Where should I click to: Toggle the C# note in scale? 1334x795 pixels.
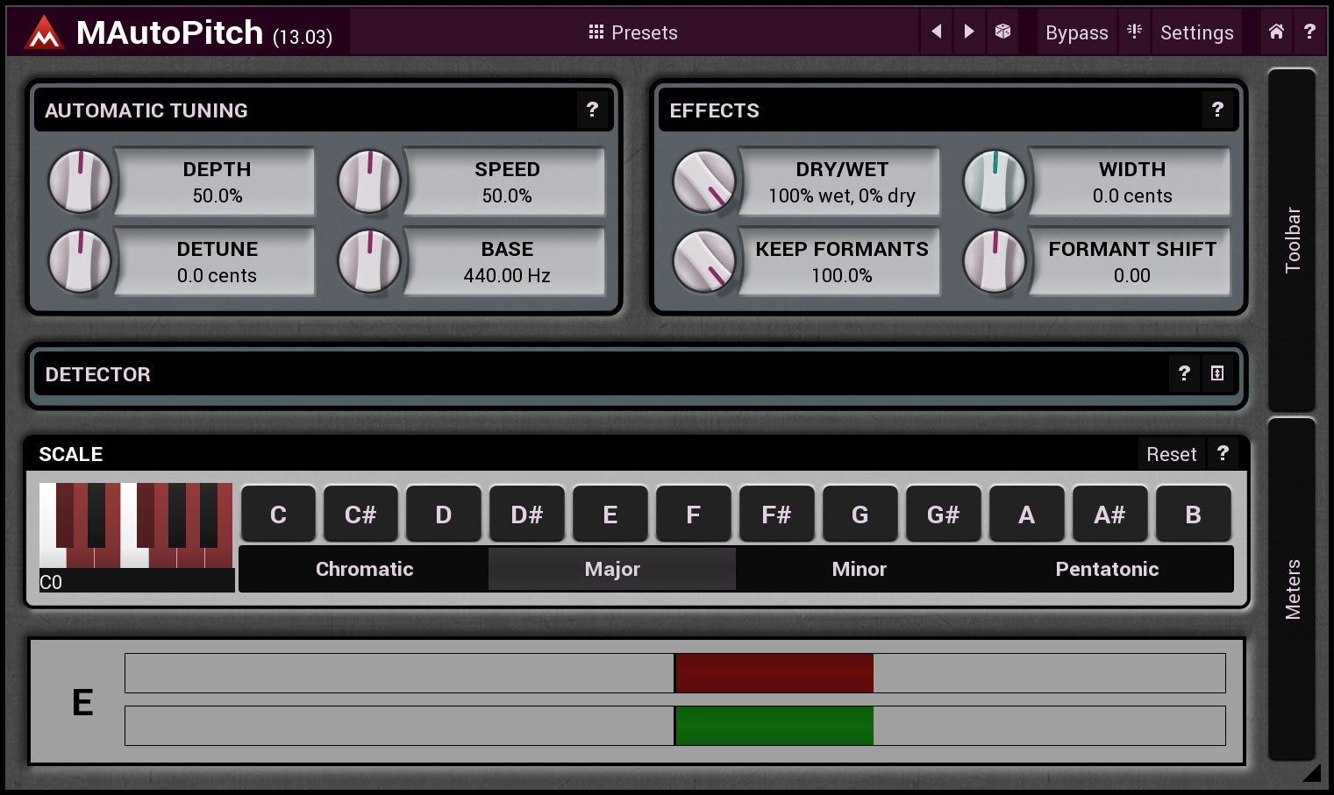(360, 515)
